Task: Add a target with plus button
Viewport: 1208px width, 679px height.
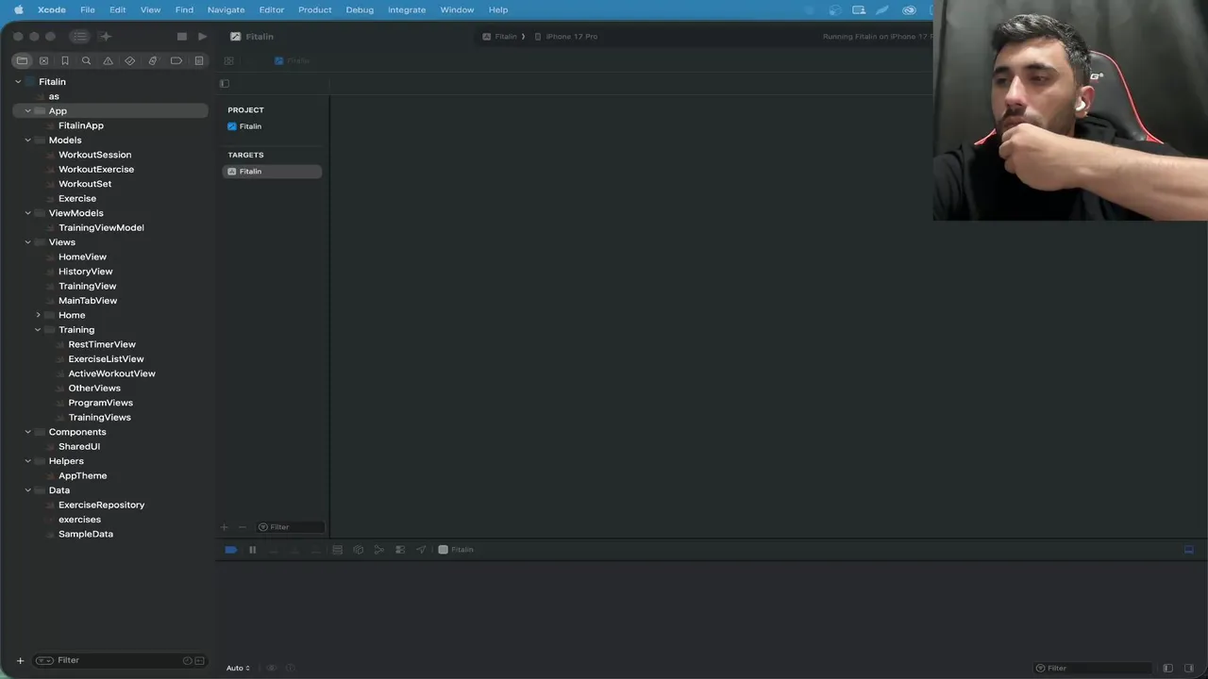Action: point(225,527)
